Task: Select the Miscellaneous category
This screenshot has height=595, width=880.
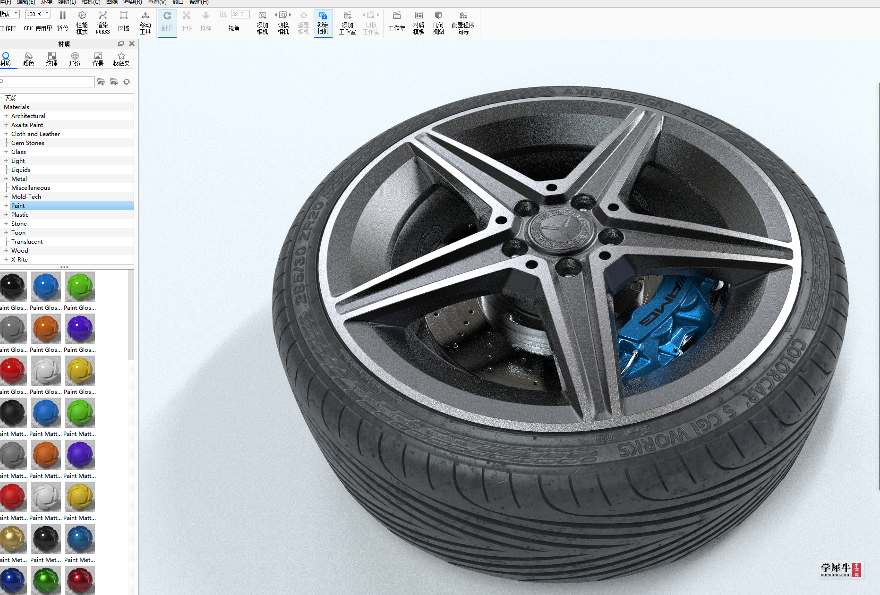Action: [31, 187]
